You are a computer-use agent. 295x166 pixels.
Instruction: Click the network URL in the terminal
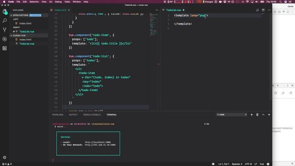click(x=100, y=145)
